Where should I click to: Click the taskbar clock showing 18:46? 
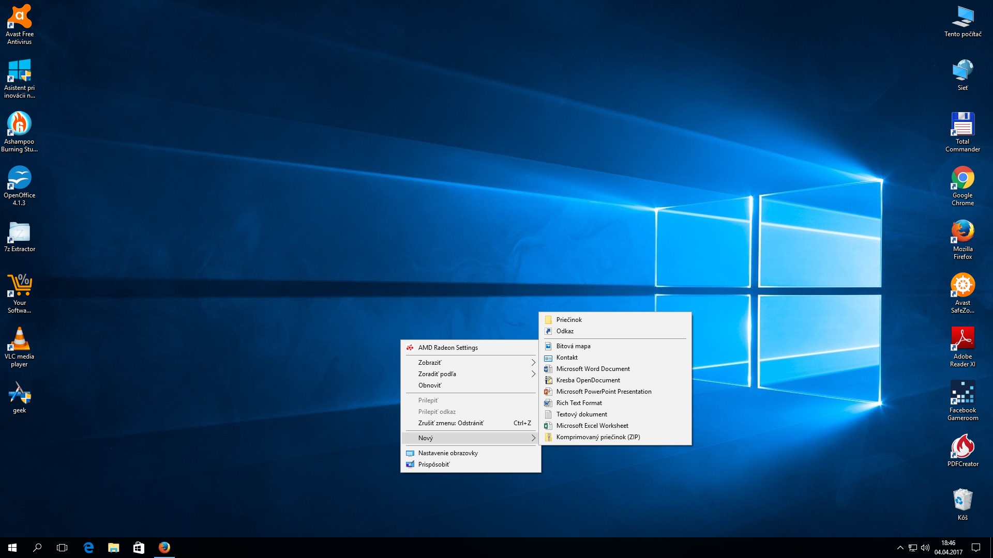(948, 548)
